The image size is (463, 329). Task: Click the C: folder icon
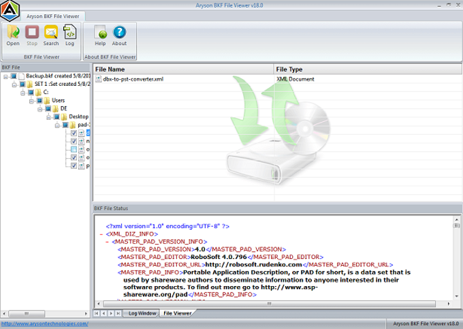38,93
